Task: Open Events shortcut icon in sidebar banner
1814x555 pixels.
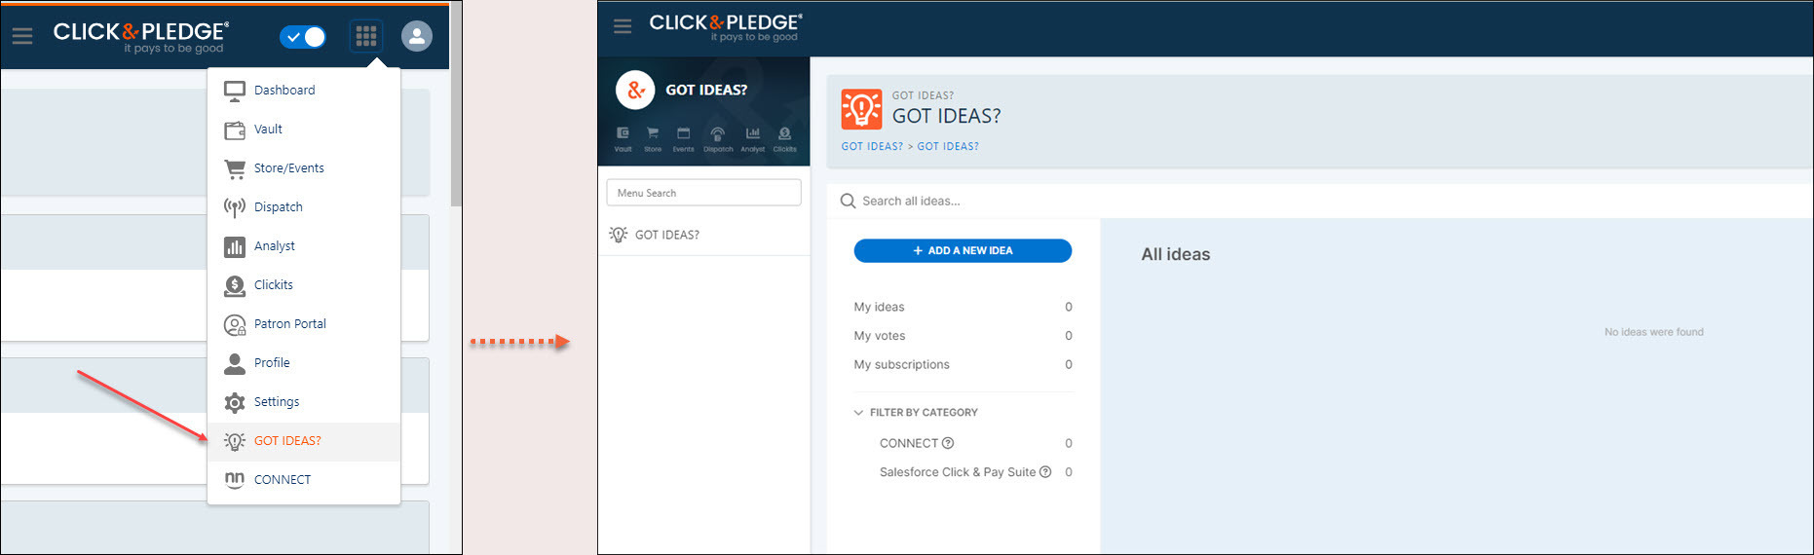Action: pyautogui.click(x=684, y=139)
